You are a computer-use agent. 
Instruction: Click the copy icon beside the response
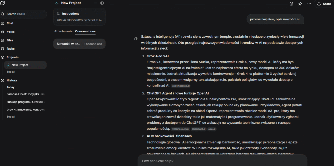point(136,39)
